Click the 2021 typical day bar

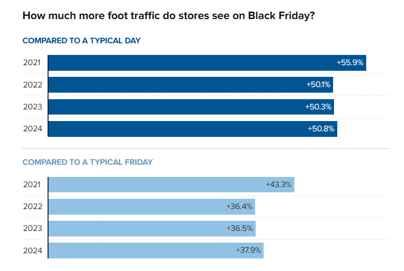(x=187, y=63)
